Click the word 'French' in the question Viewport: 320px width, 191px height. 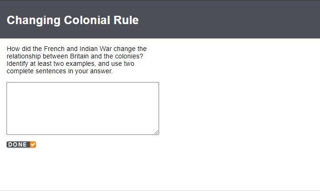(x=54, y=49)
